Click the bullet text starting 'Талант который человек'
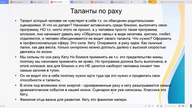The width and height of the screenshot is (192, 108). [96, 36]
